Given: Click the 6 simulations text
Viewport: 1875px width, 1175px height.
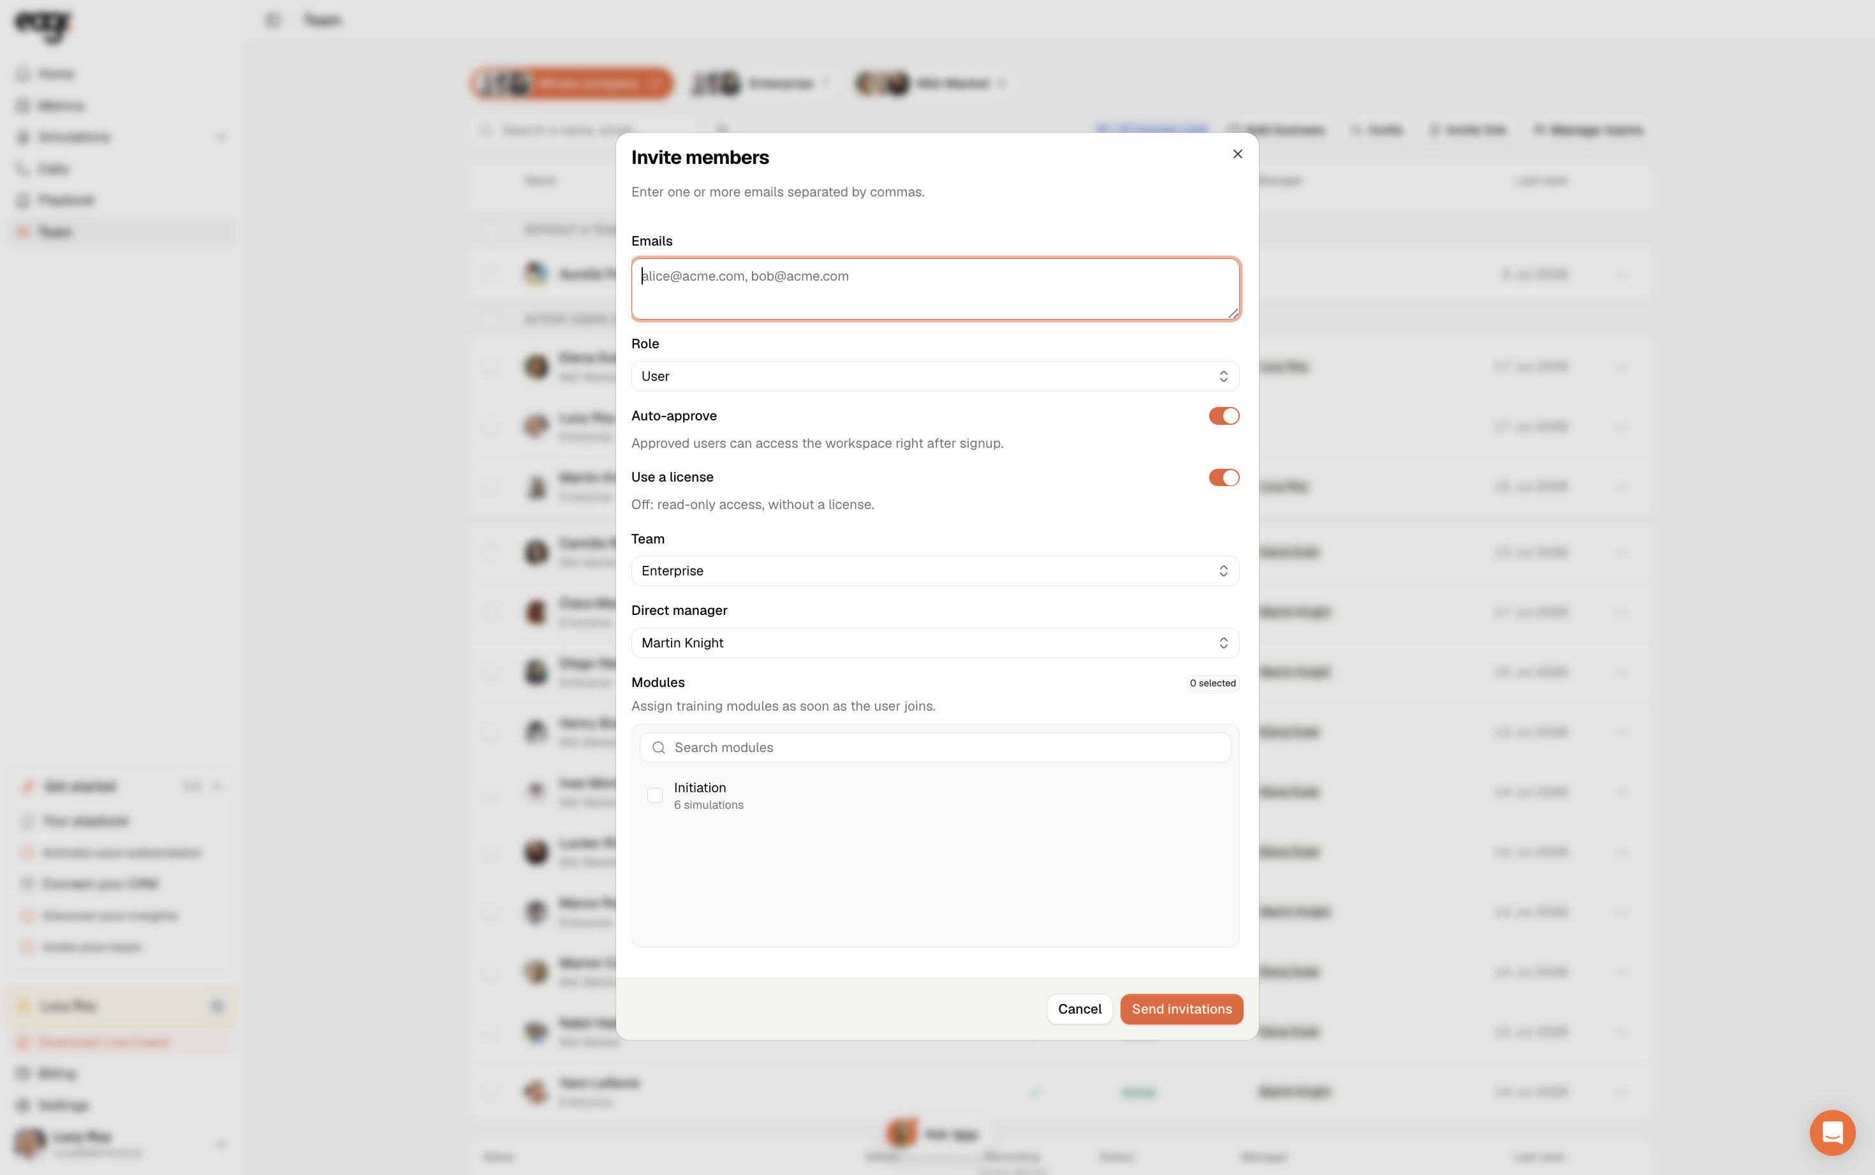Looking at the screenshot, I should tap(709, 805).
